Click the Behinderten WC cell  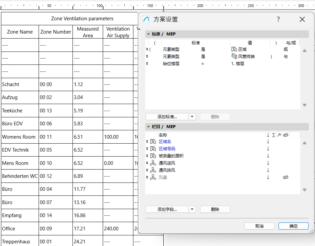pos(20,176)
